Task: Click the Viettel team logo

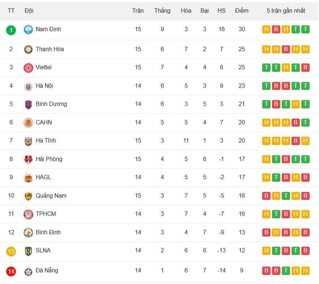Action: [x=28, y=67]
